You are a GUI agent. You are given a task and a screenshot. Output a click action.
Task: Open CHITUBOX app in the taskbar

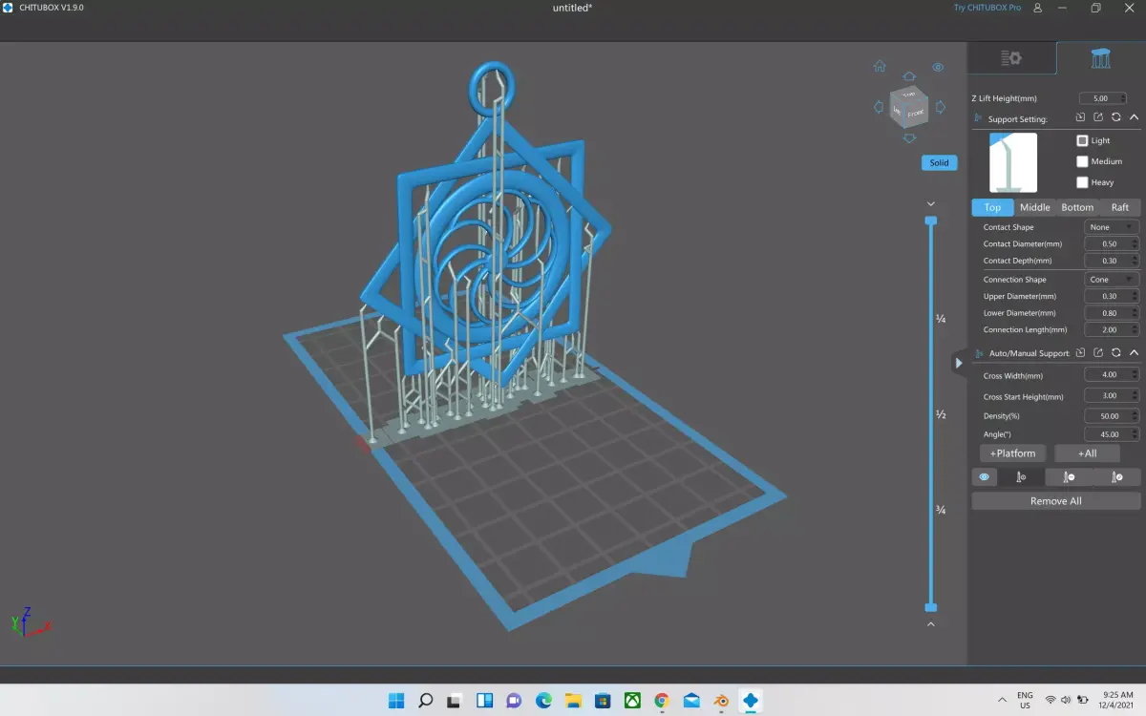(x=752, y=701)
